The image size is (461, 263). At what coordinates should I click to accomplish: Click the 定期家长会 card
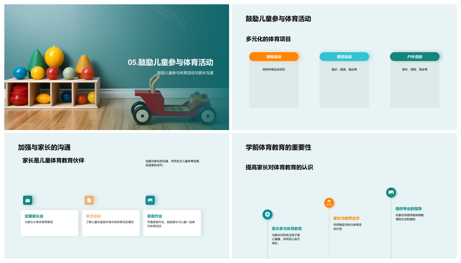point(49,223)
